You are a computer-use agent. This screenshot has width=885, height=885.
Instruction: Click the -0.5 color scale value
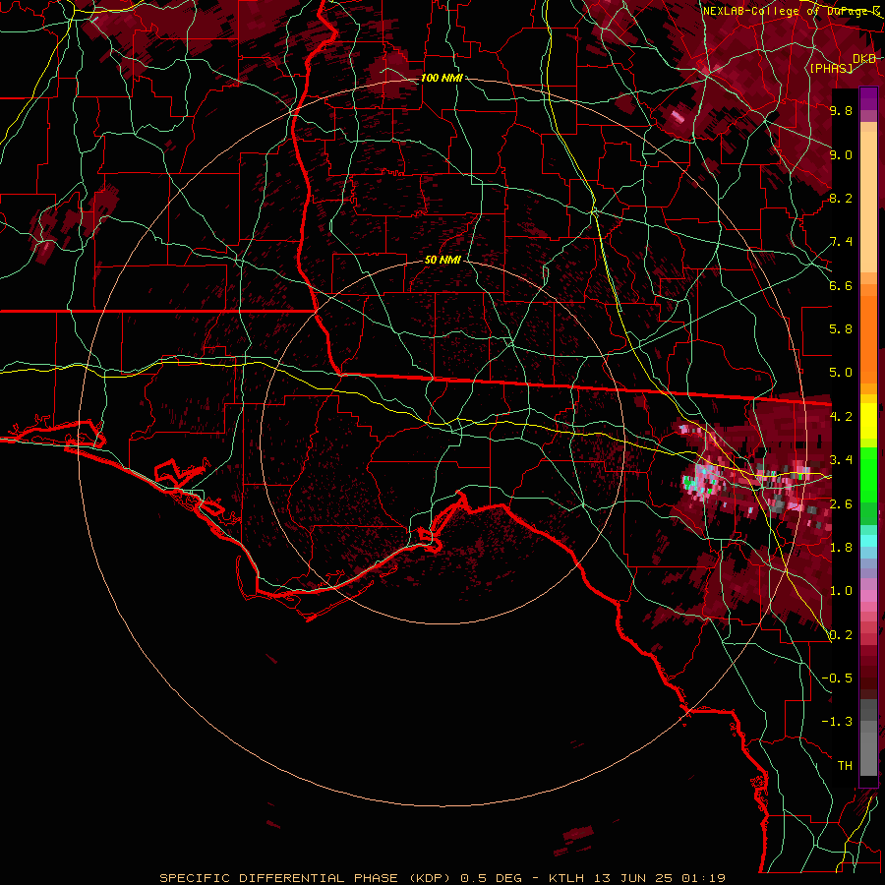tap(837, 678)
